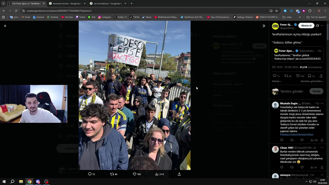Reload the page

coord(16,11)
